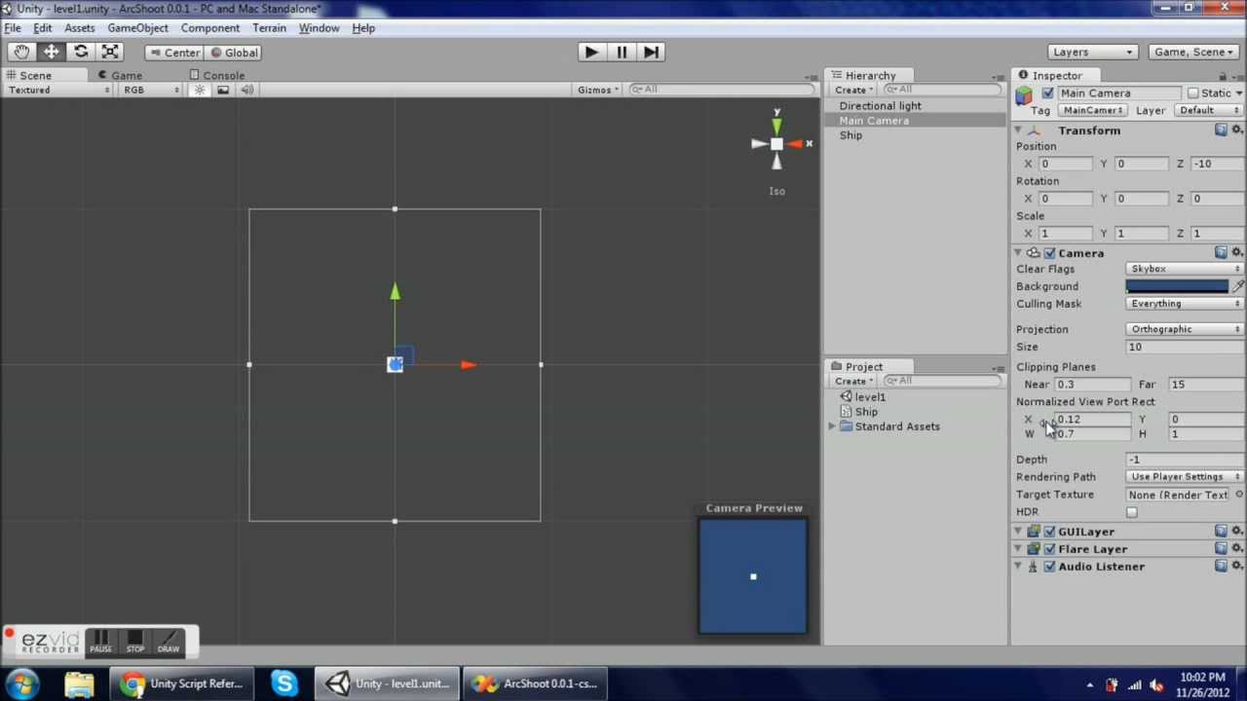Open the Layers dropdown
1247x701 pixels.
click(1092, 53)
